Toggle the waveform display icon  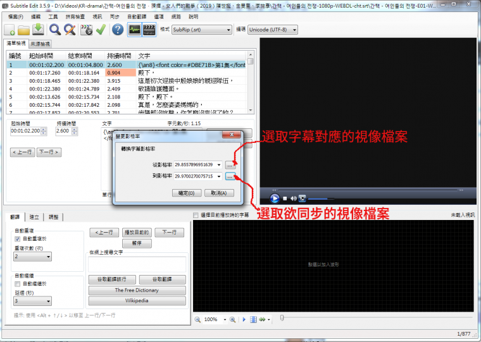[135, 30]
